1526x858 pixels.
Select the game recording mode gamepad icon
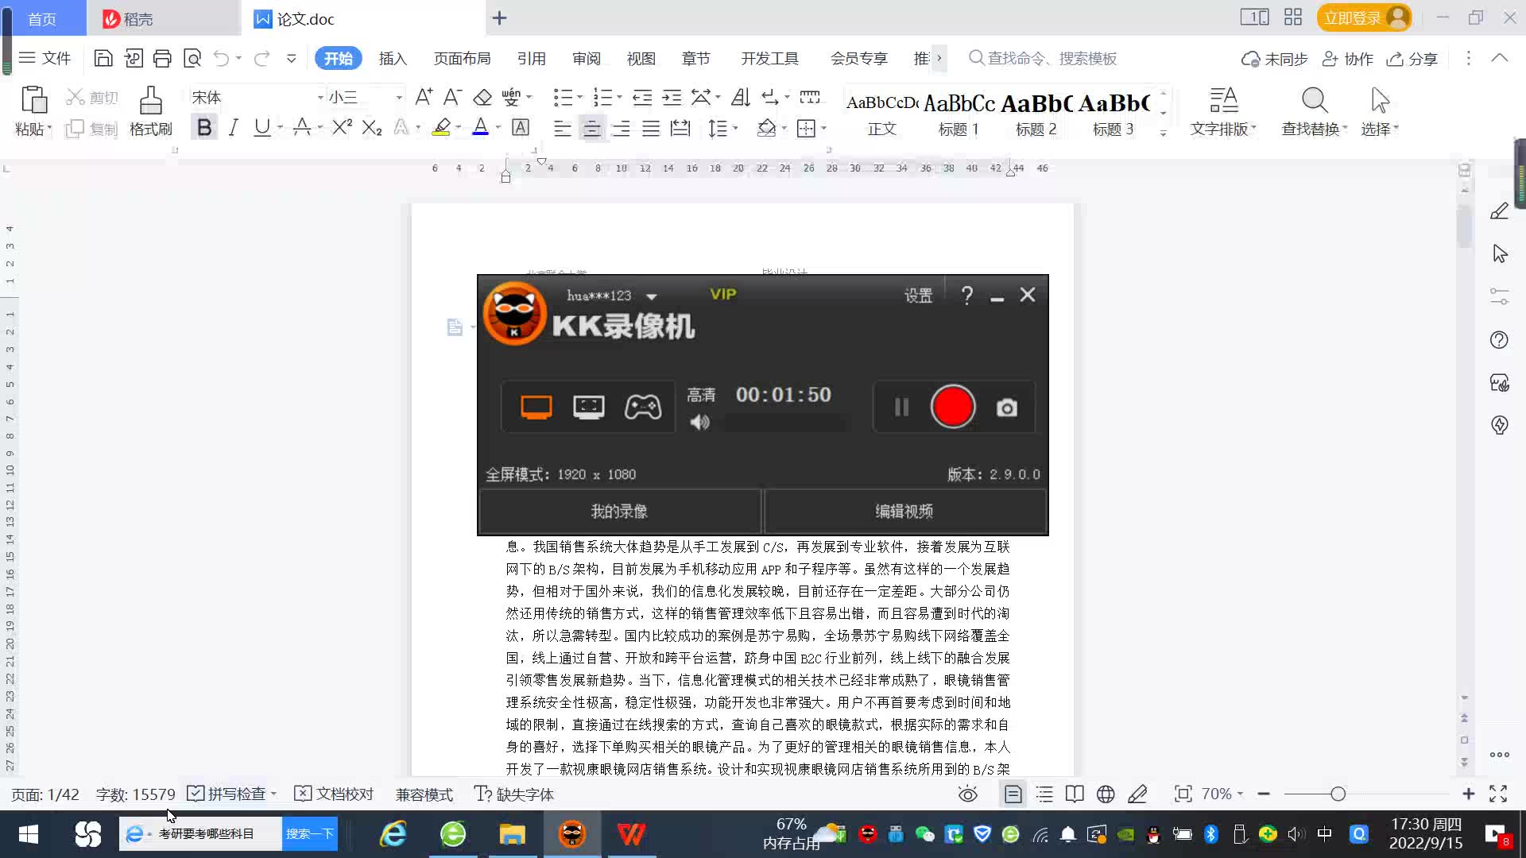coord(642,407)
